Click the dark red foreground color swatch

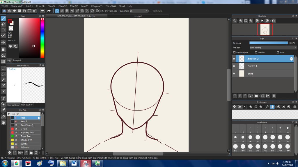point(10,21)
